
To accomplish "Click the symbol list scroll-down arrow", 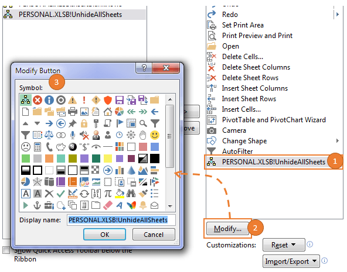I will (x=170, y=206).
